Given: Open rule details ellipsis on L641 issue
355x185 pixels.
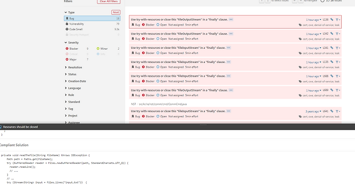Looking at the screenshot, I should (x=229, y=111).
